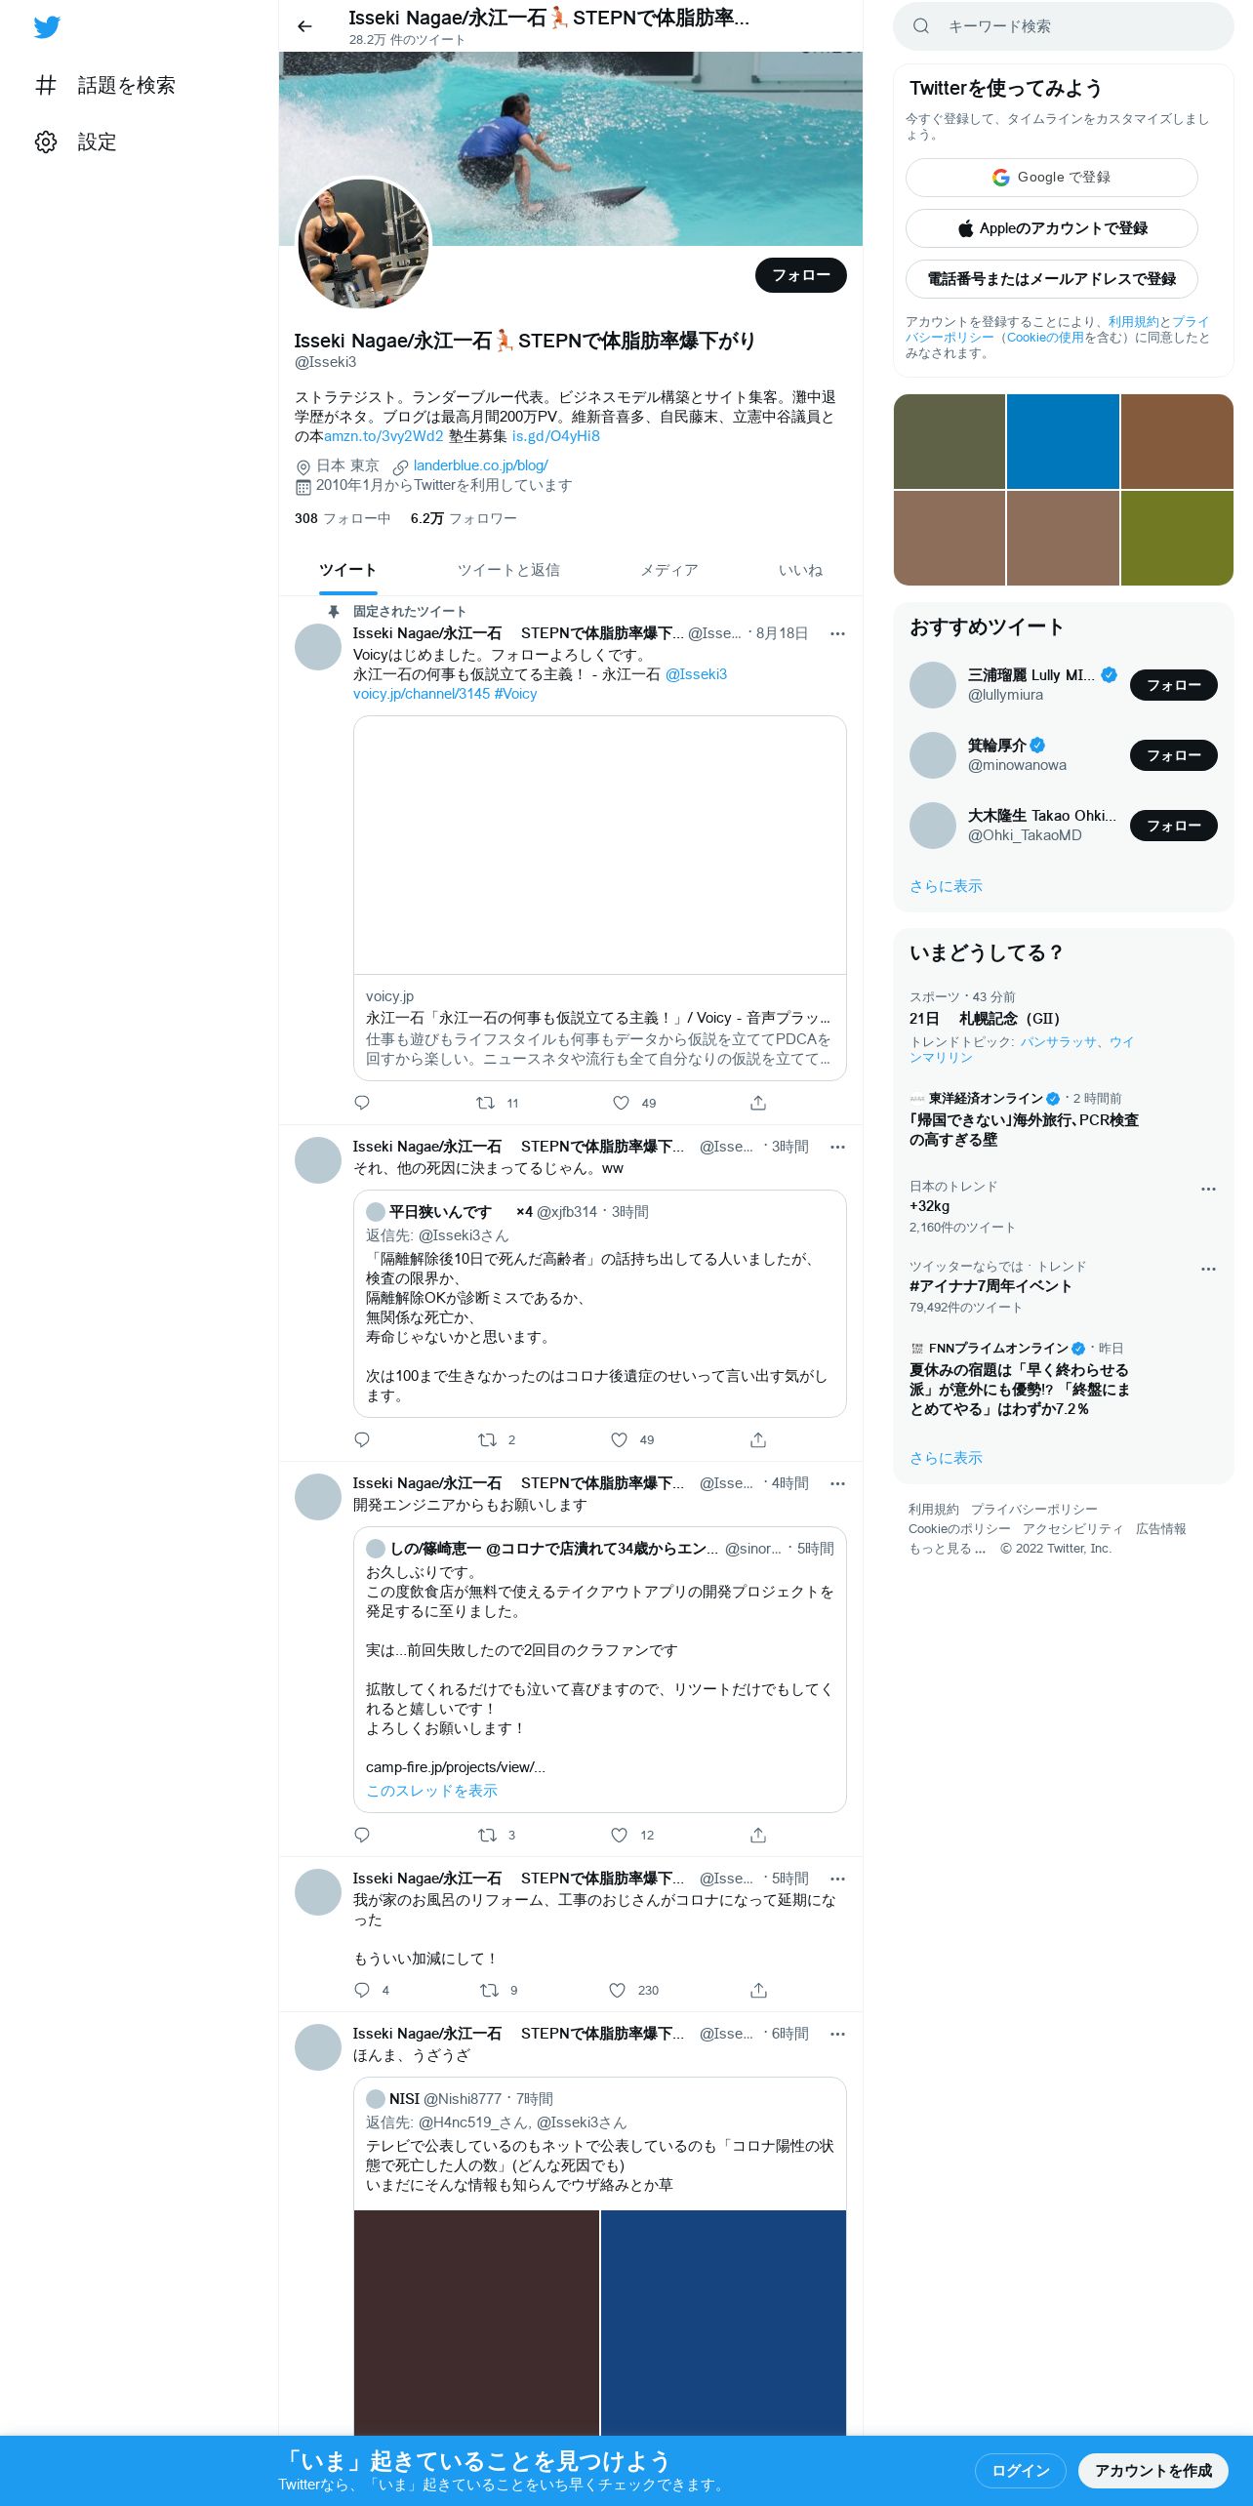Click 電話番号またはメールアドレスで登録 button
Screen dimensions: 1253x2506
pos(1051,279)
